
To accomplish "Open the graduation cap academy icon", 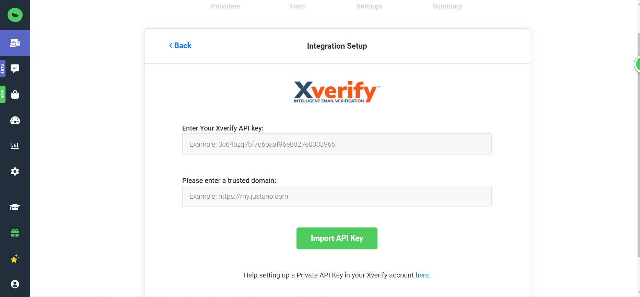I will (x=15, y=207).
